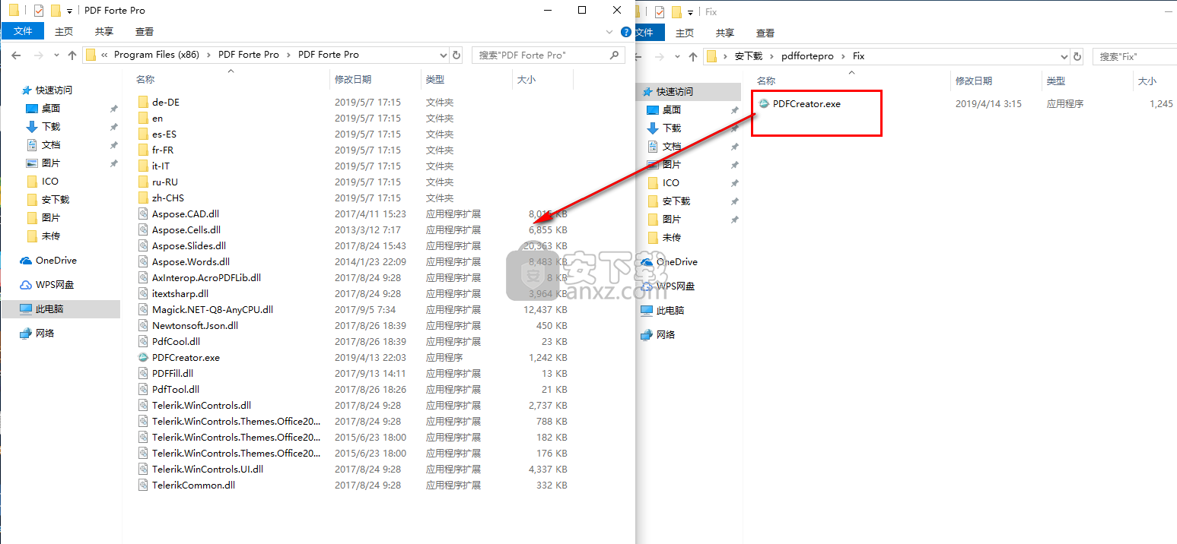Sort by 修改日期 column in PDF Forte Pro window
Viewport: 1177px width, 544px height.
(353, 79)
